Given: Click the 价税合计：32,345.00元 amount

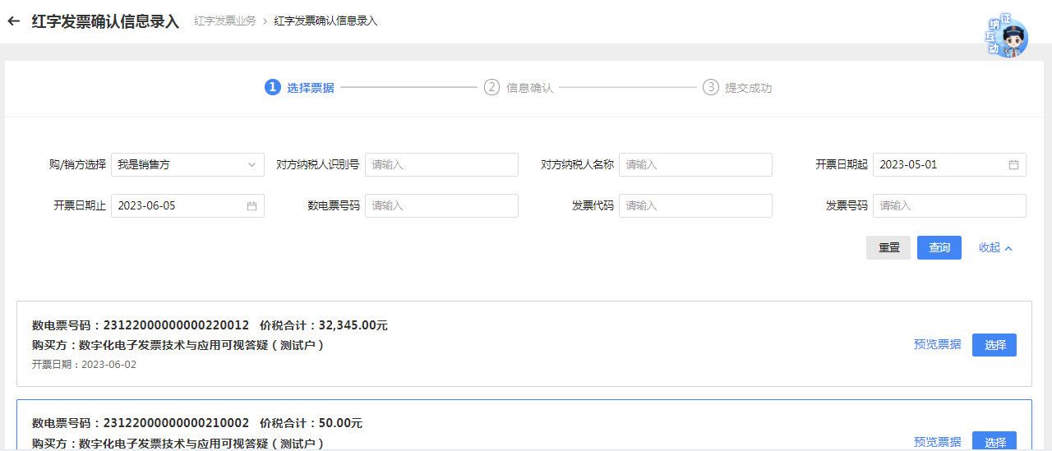Looking at the screenshot, I should 324,325.
